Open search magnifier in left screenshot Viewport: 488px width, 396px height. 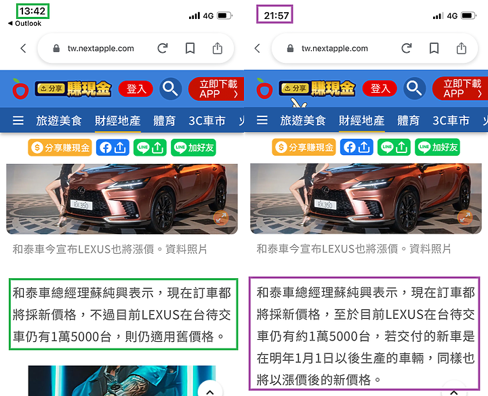coord(171,89)
